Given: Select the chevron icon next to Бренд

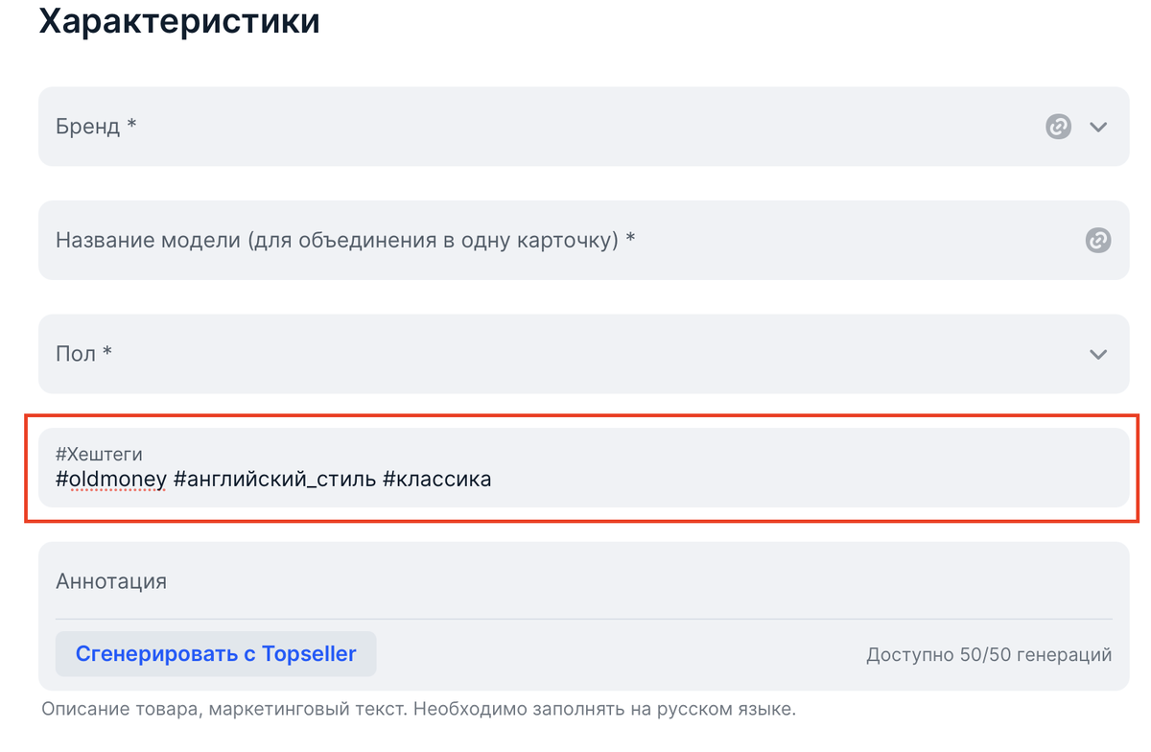Looking at the screenshot, I should [x=1098, y=126].
